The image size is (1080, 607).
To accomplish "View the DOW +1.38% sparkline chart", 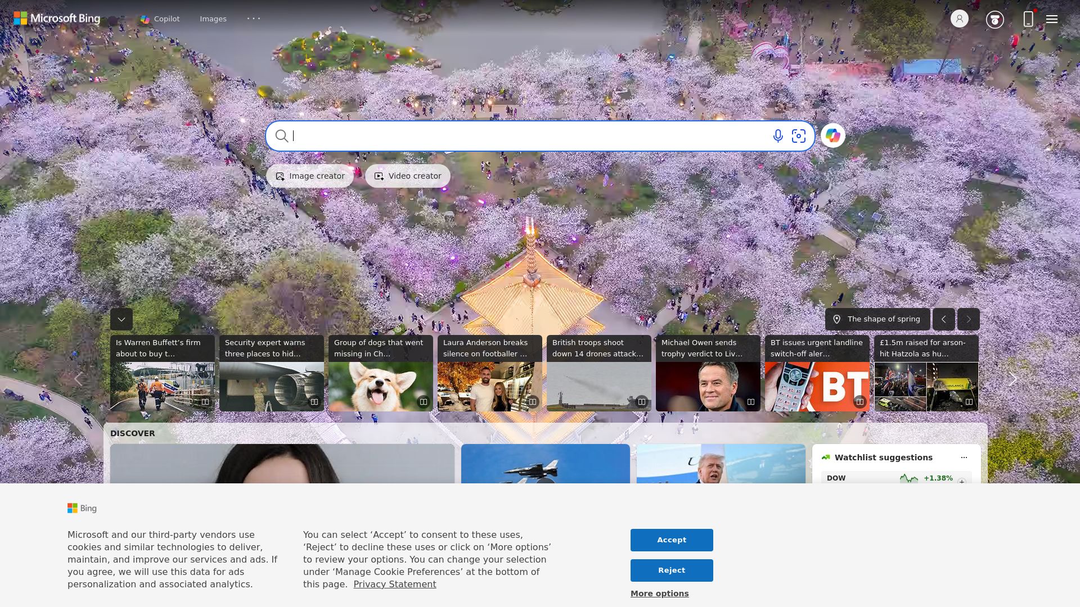I will click(x=909, y=478).
